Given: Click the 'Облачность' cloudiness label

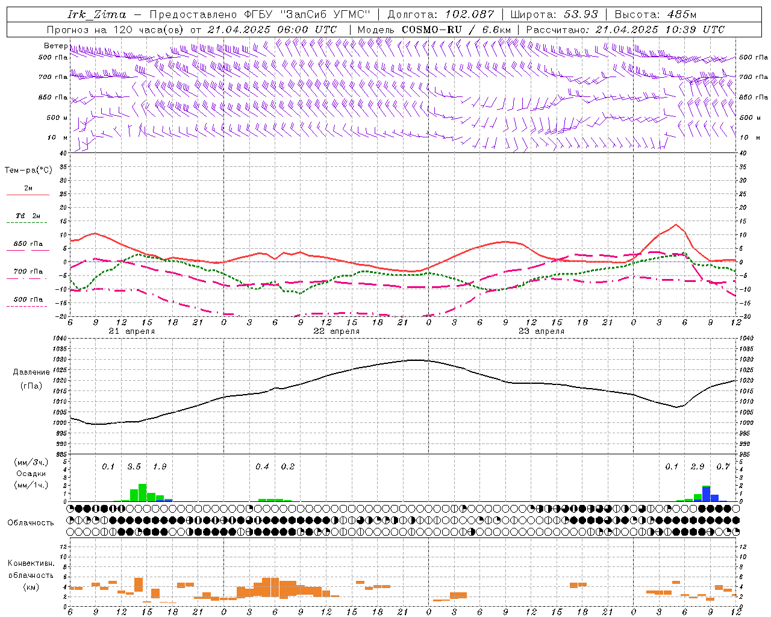Looking at the screenshot, I should 31,523.
